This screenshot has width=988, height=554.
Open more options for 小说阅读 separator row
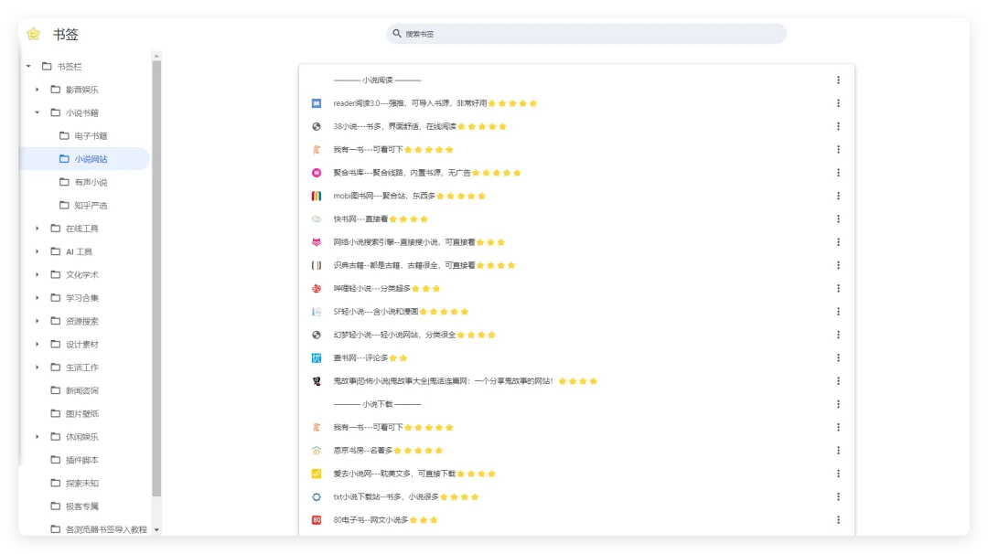(838, 80)
